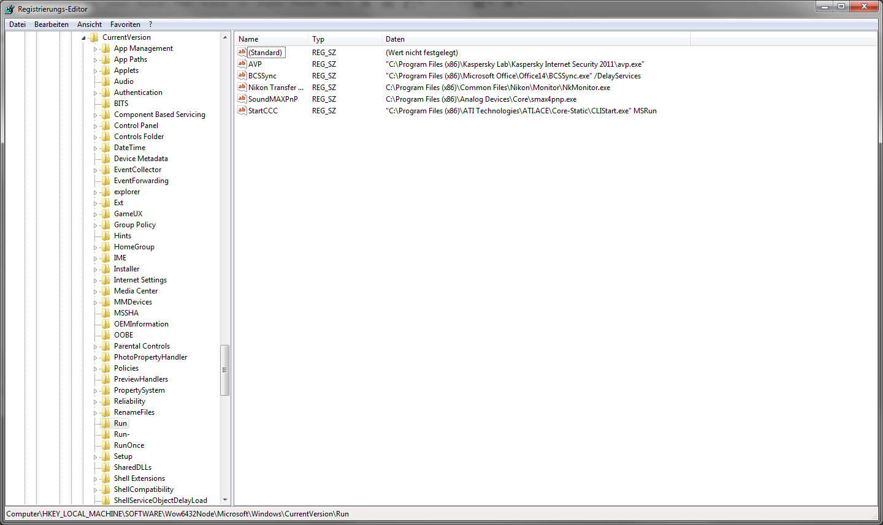The width and height of the screenshot is (883, 525).
Task: Click the Kaspersky avp.exe data cell
Action: tap(515, 64)
